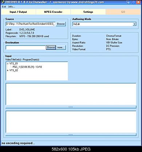
Task: Click the Bytes: label
Action: [x=75, y=39]
